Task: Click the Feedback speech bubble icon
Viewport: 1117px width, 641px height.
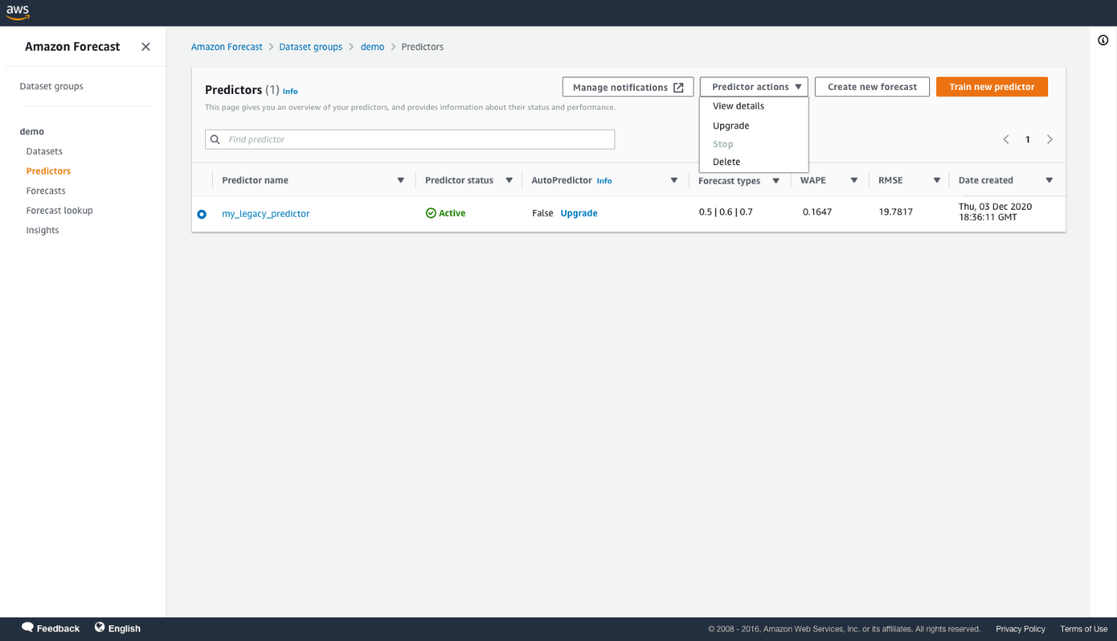Action: point(27,628)
